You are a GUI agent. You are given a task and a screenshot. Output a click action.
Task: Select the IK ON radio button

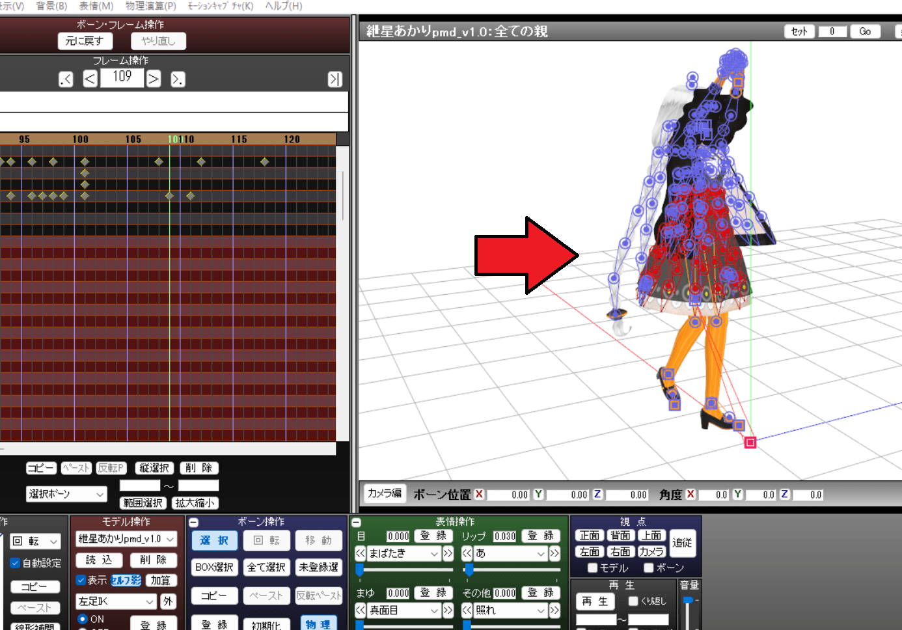click(83, 619)
